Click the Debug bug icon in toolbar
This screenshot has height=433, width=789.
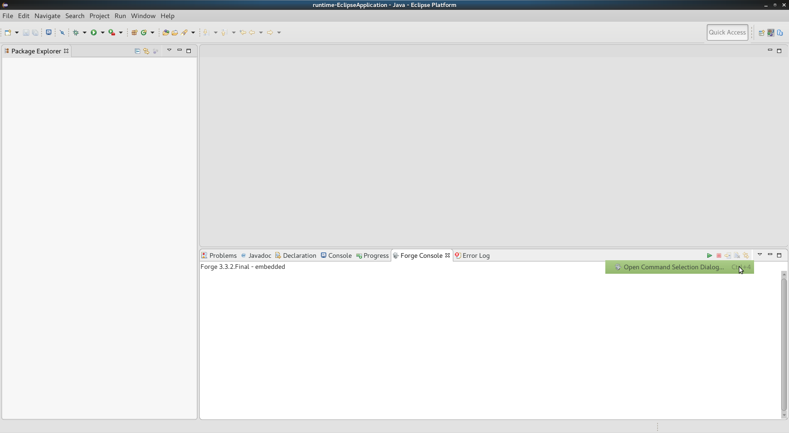76,32
